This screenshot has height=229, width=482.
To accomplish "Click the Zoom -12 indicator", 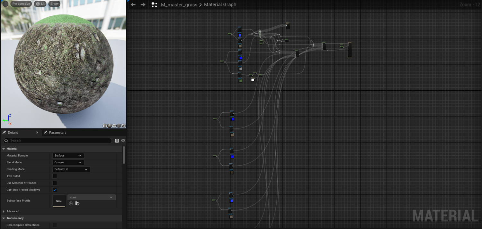I will point(469,4).
